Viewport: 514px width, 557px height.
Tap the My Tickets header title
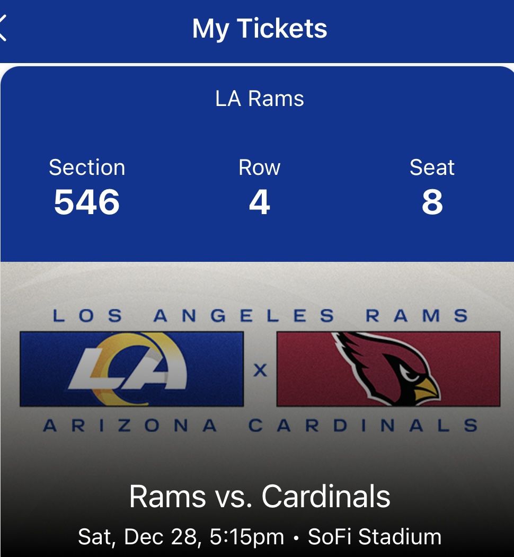[x=260, y=28]
